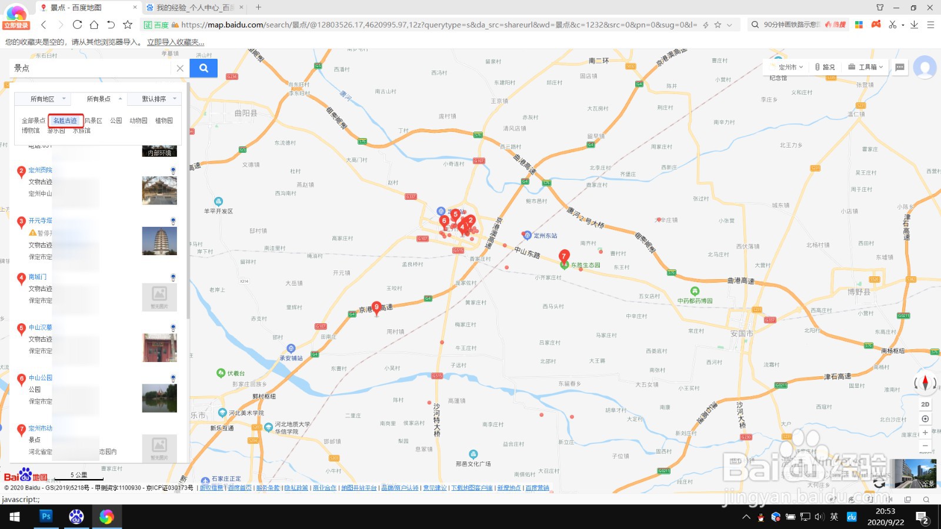Select the 博物馆 filter option
The height and width of the screenshot is (529, 941).
pyautogui.click(x=31, y=130)
